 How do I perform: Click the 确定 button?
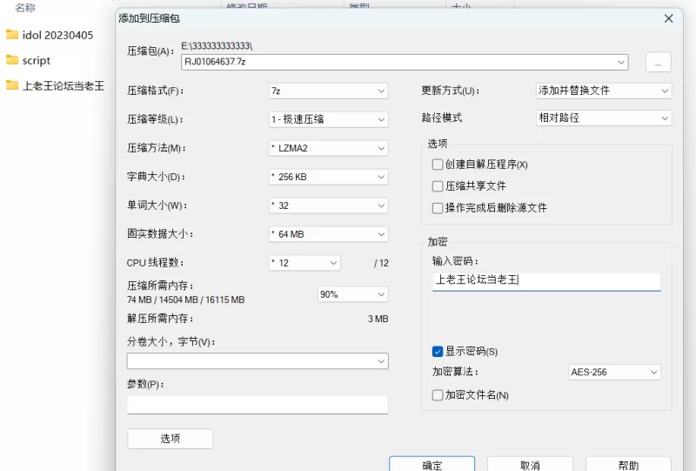[x=432, y=465]
